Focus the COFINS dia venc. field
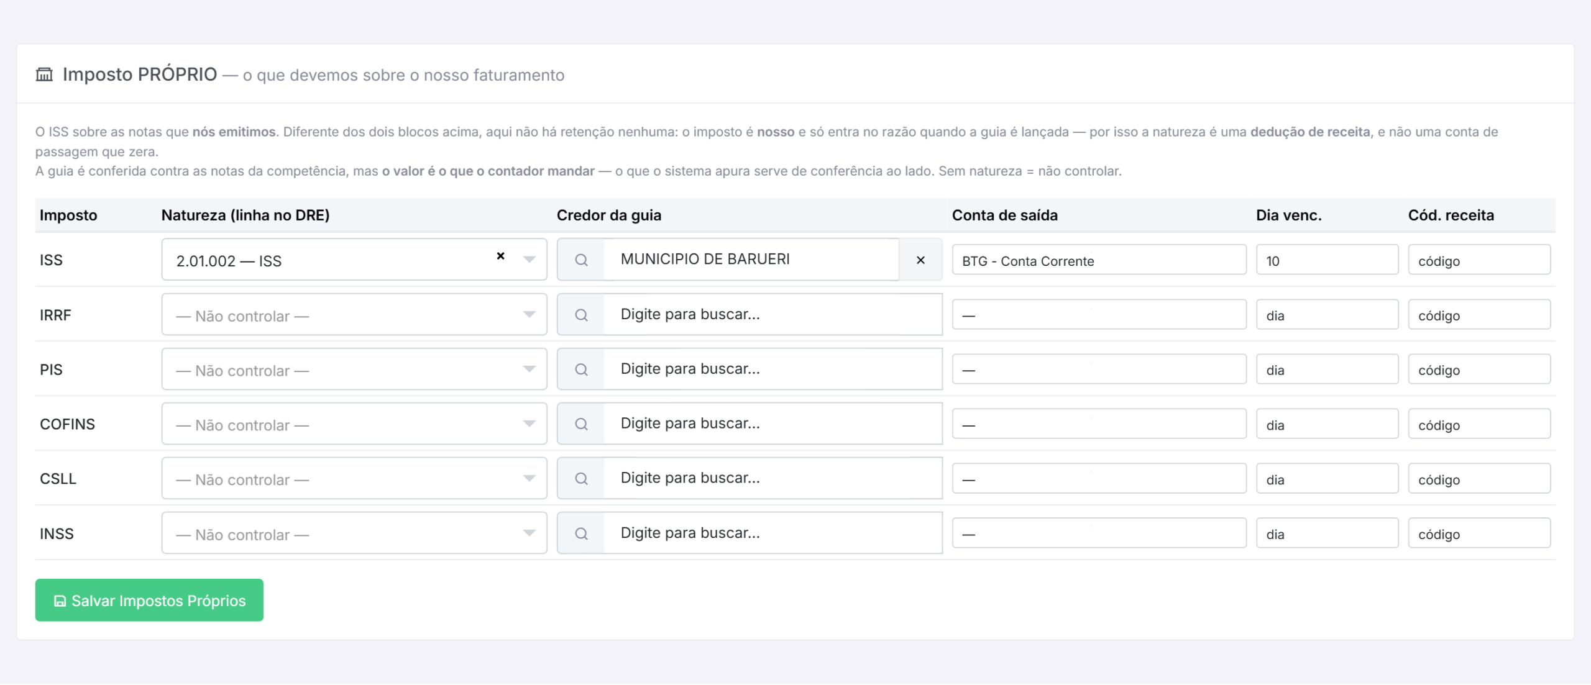 coord(1327,424)
